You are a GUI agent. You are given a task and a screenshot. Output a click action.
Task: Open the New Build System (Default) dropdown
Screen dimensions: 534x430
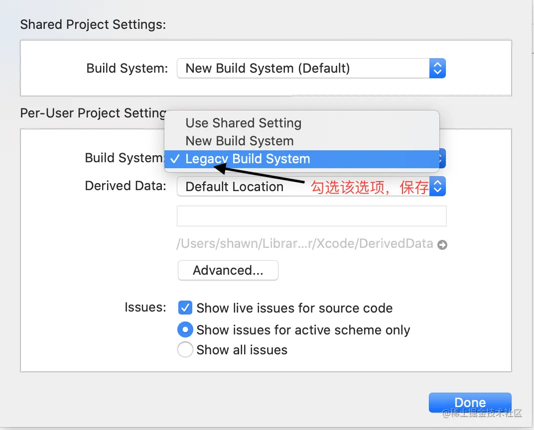pos(303,68)
